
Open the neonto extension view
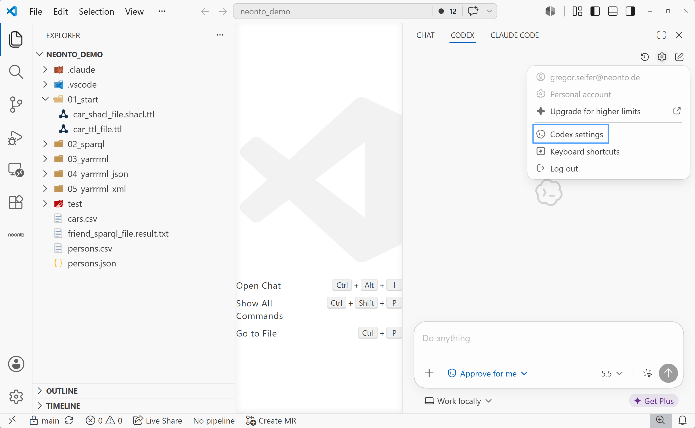tap(16, 235)
